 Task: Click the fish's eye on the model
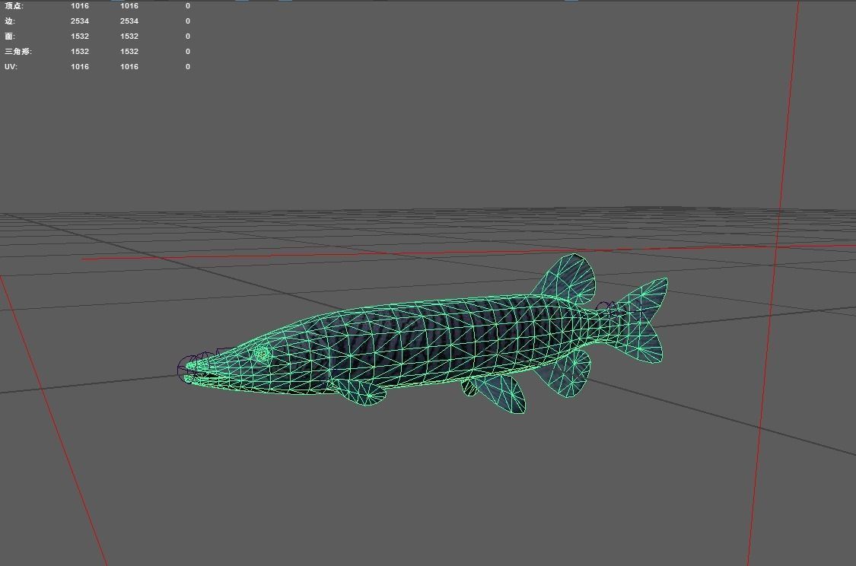click(x=262, y=355)
